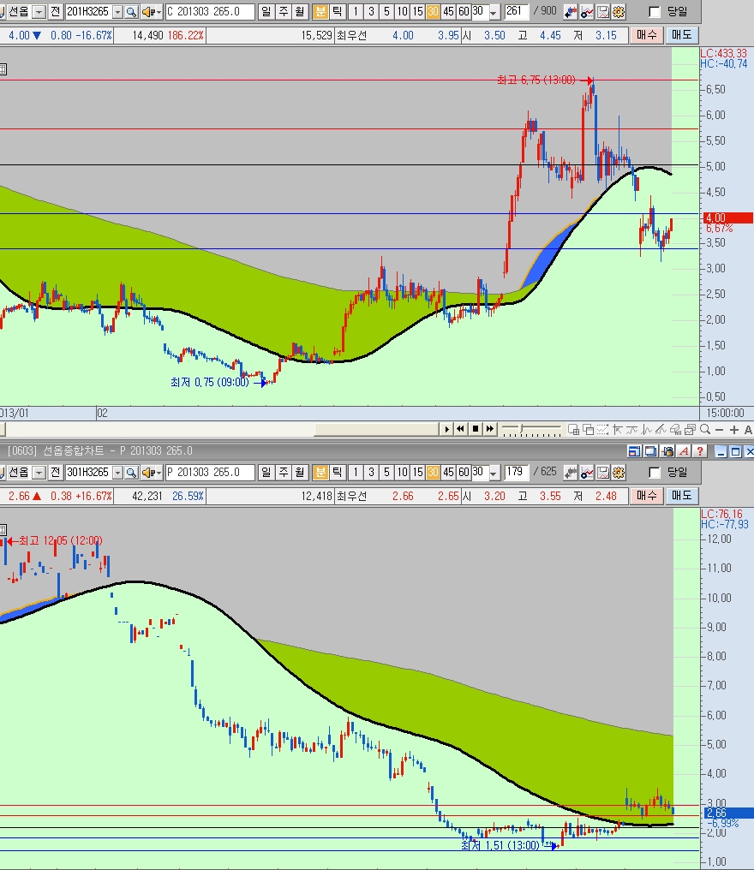
Task: Toggle the 분 (minute) period button in top chart
Action: click(320, 12)
